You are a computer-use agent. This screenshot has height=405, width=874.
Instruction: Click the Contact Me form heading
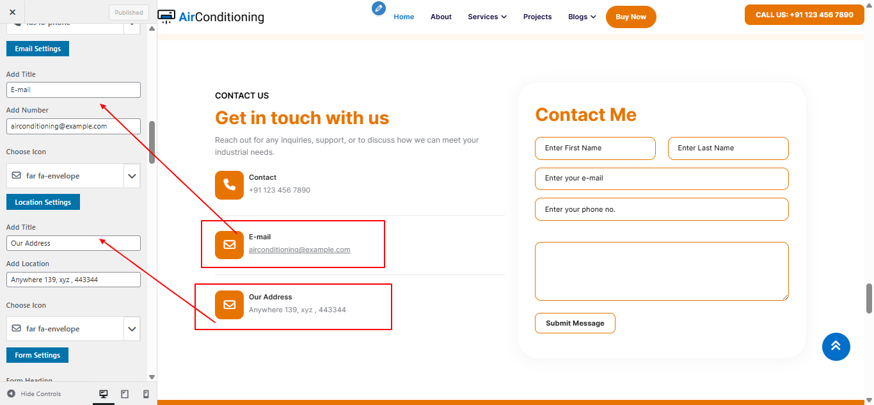[x=585, y=115]
